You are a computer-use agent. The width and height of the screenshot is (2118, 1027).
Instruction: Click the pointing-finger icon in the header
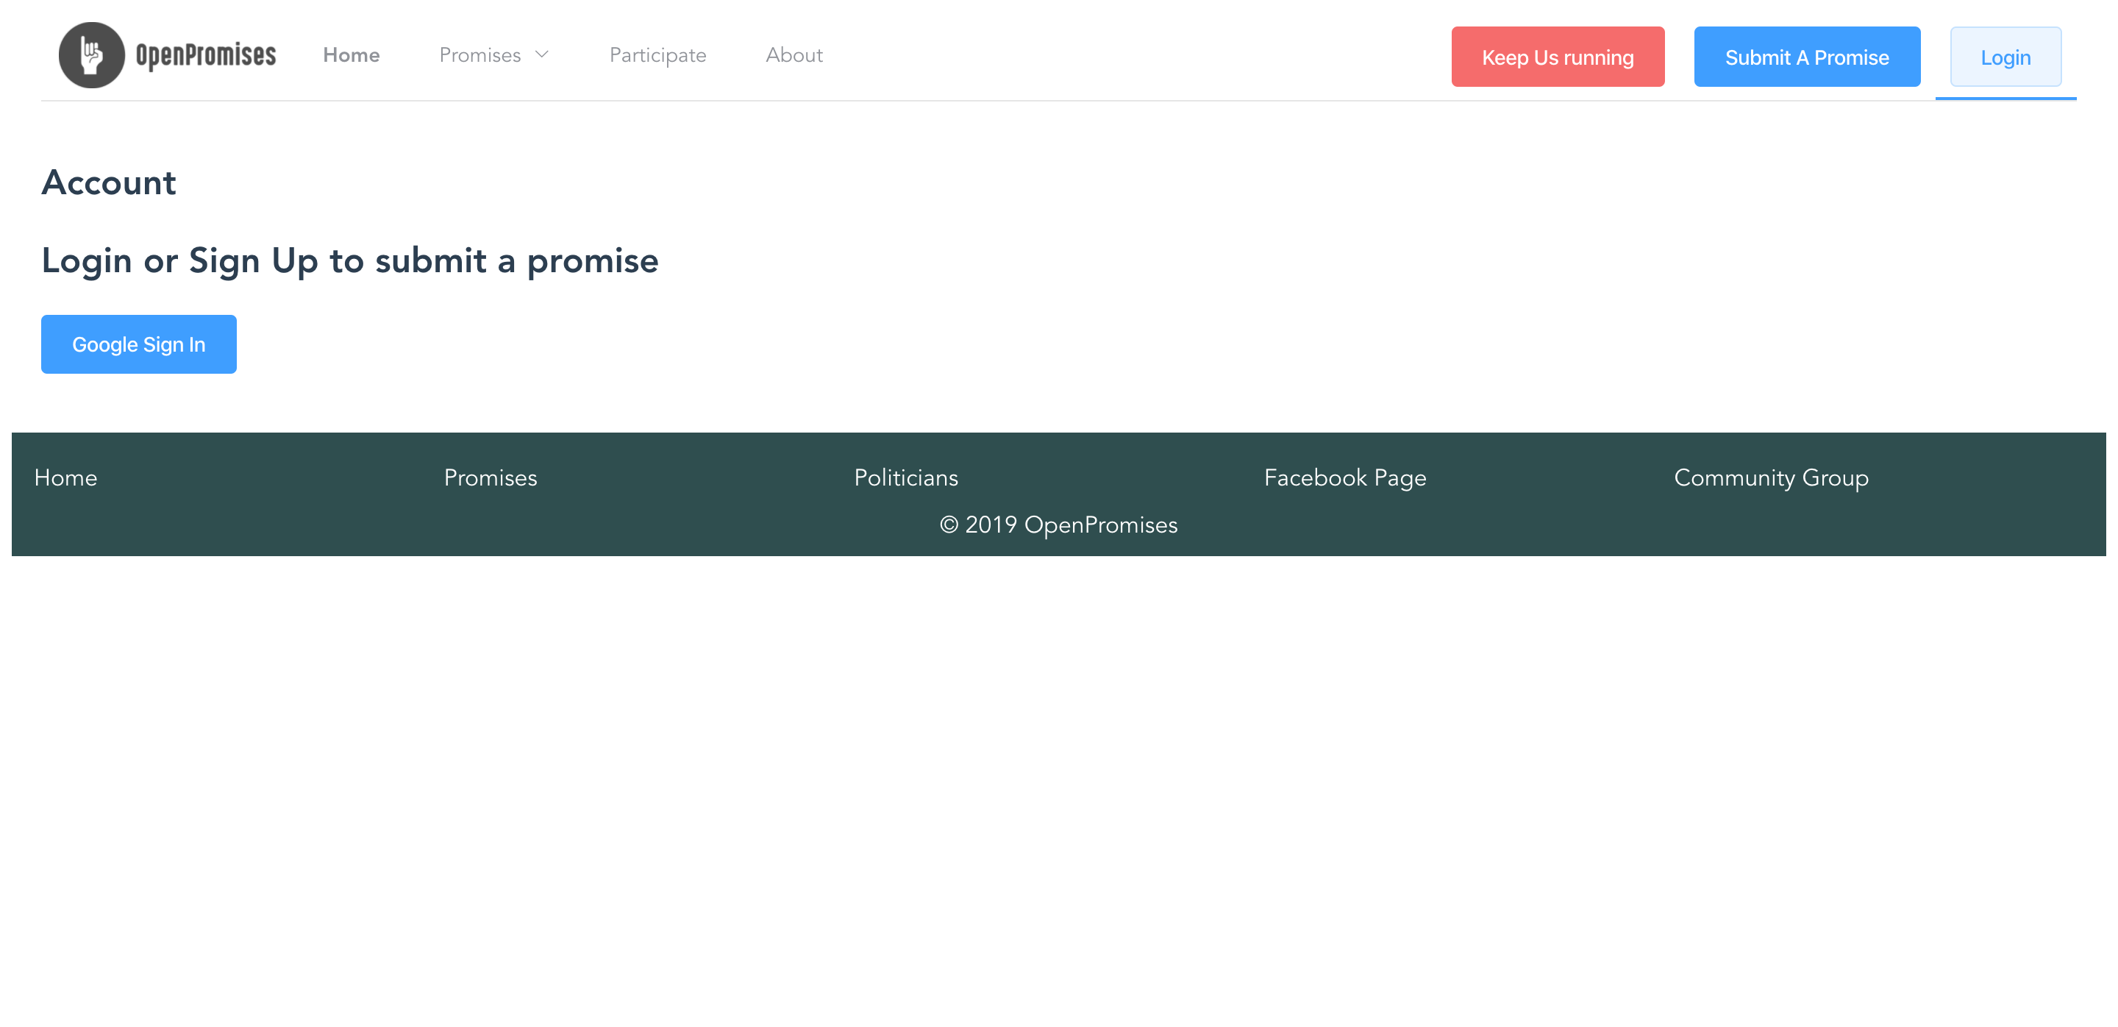(91, 54)
